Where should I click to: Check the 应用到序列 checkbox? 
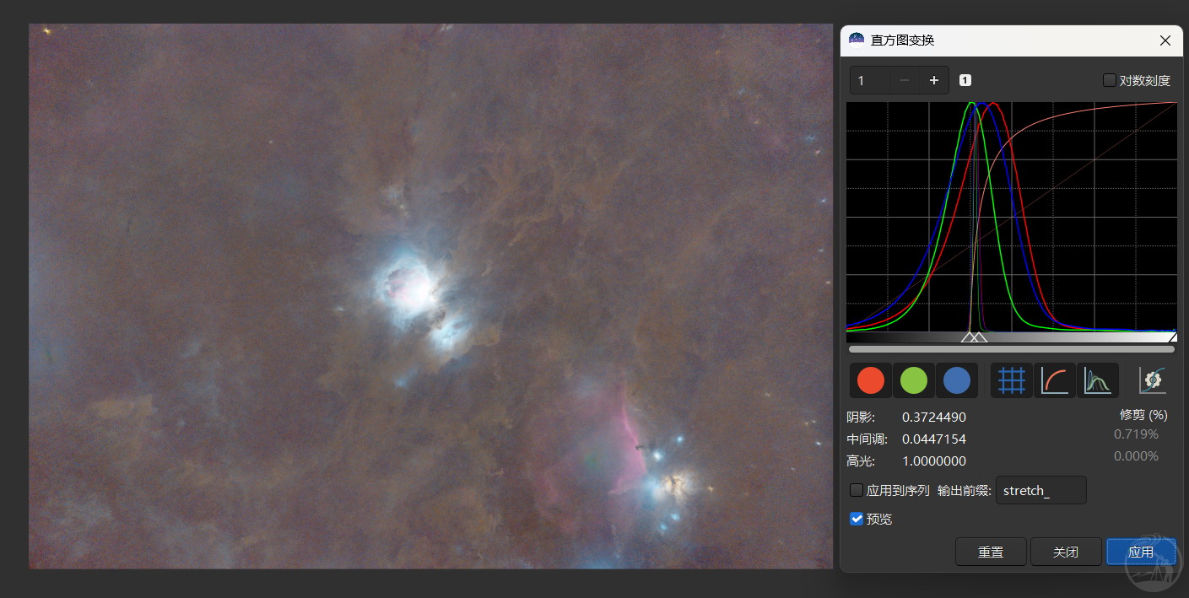[857, 490]
